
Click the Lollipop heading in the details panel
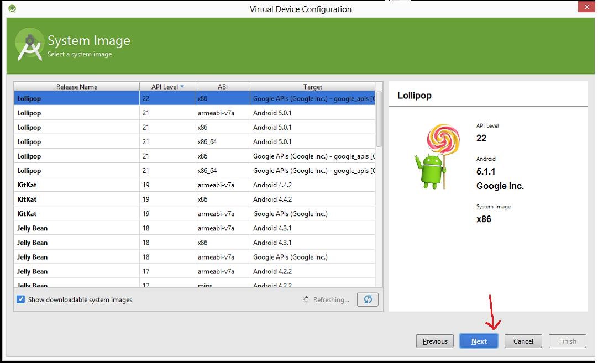(414, 96)
